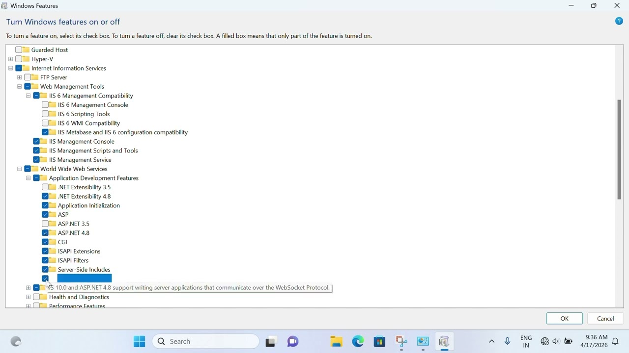This screenshot has width=629, height=353.
Task: Expand Health and Diagnostics node
Action: click(x=28, y=297)
